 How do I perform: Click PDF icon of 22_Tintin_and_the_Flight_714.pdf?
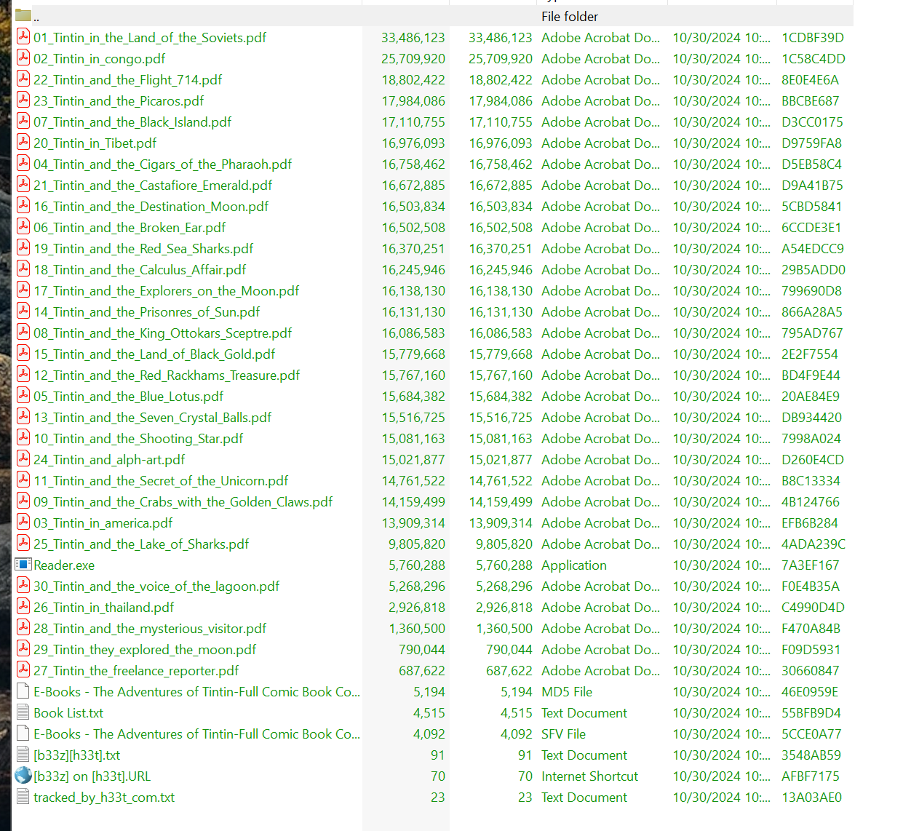pos(23,79)
